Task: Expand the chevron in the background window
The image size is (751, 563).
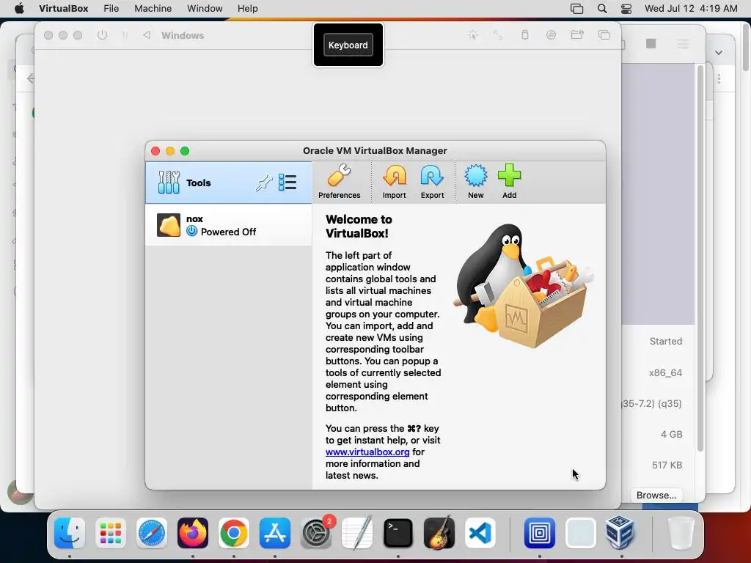Action: pyautogui.click(x=719, y=53)
